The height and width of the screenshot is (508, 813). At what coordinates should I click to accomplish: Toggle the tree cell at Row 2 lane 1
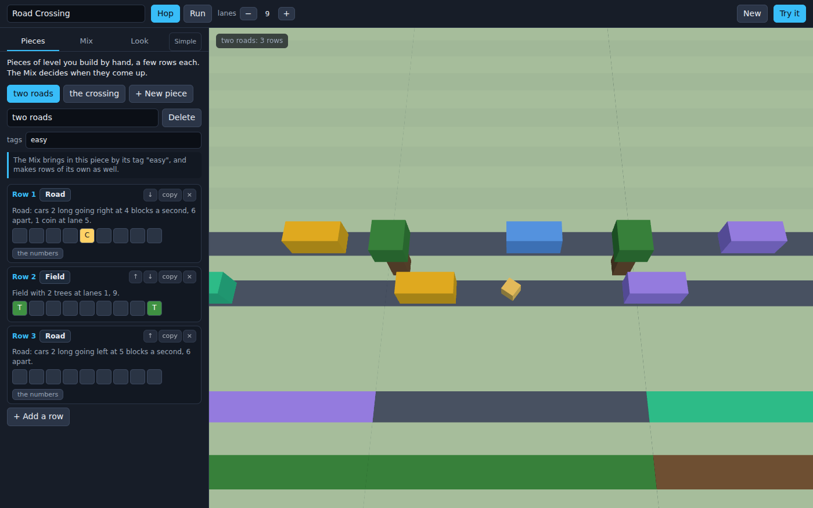(x=20, y=308)
